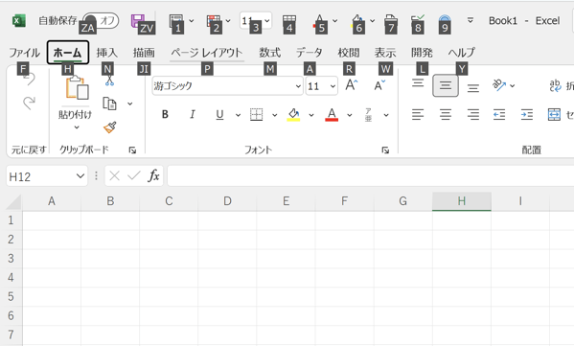Screen dimensions: 574x346
Task: Click the Select All corner triangle
Action: tap(14, 201)
